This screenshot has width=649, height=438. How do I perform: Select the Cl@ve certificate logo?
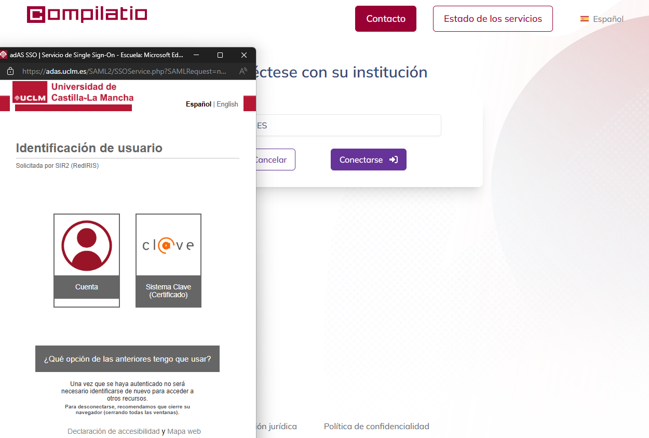(x=168, y=245)
